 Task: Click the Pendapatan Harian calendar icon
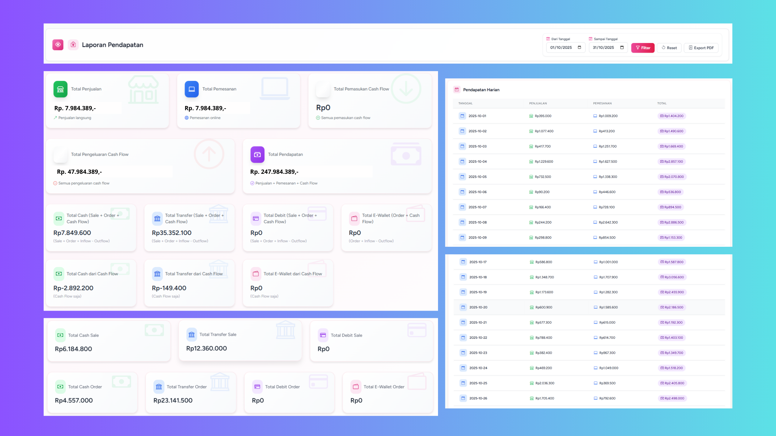tap(457, 90)
